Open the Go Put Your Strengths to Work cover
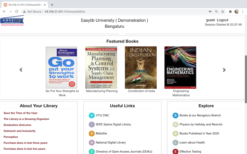 (61, 68)
